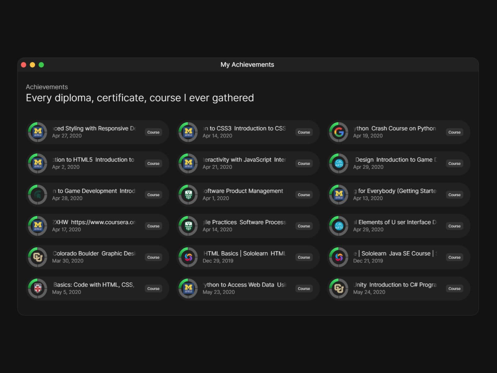Open the coursera.org link dated Apr 17, 2020
The width and height of the screenshot is (497, 373).
[94, 222]
